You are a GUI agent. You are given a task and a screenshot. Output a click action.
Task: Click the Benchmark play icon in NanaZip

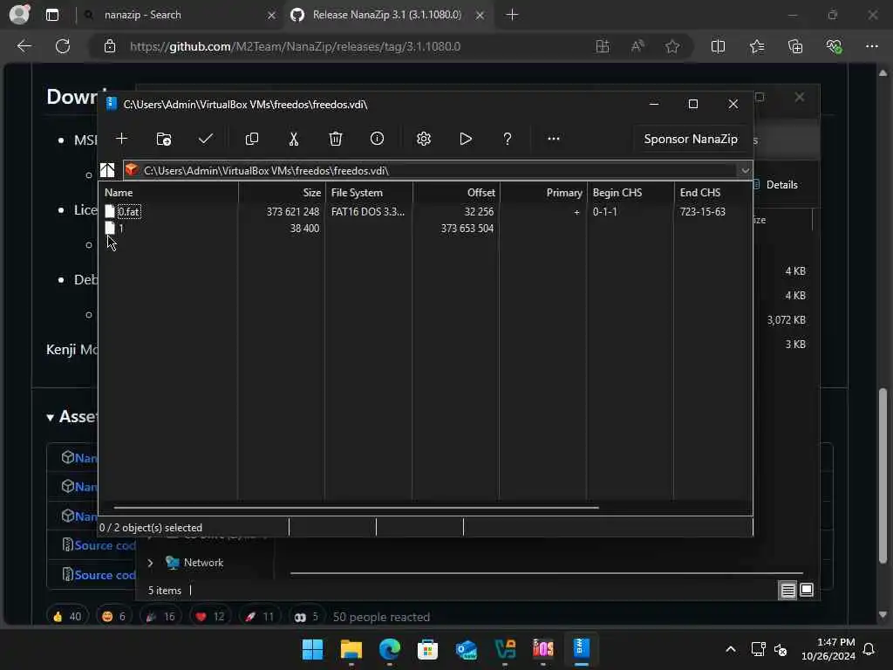pos(466,139)
